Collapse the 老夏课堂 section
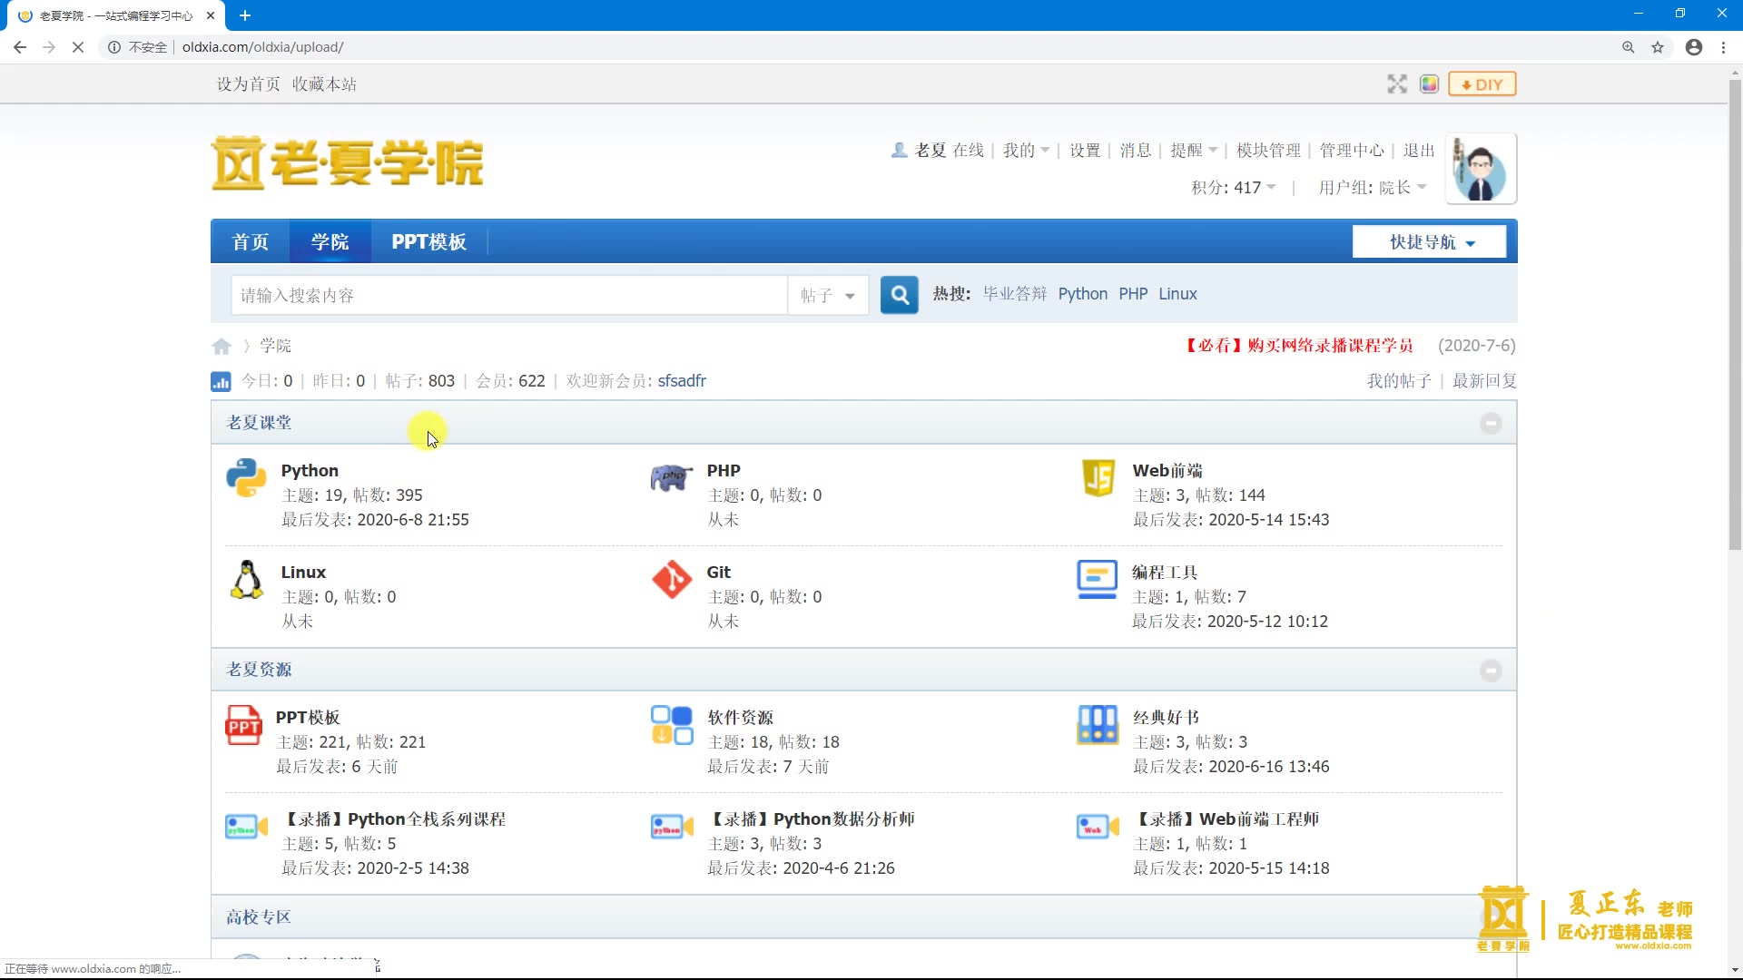Image resolution: width=1743 pixels, height=980 pixels. tap(1491, 423)
